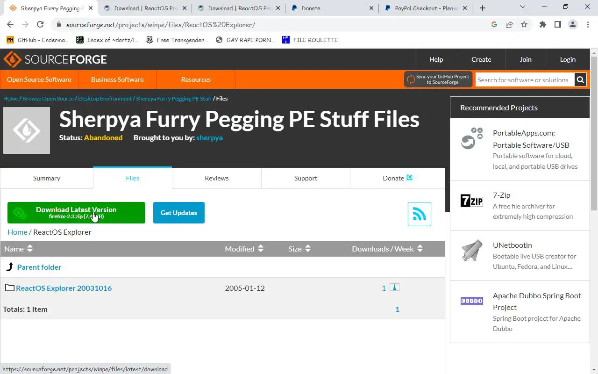
Task: Click Sync your GitHub Project button
Action: click(438, 79)
